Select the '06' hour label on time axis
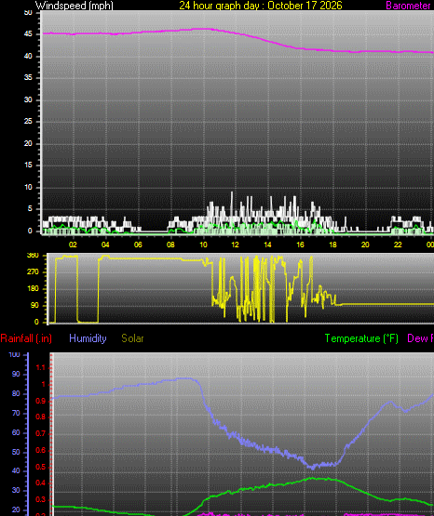434x516 pixels. 138,245
